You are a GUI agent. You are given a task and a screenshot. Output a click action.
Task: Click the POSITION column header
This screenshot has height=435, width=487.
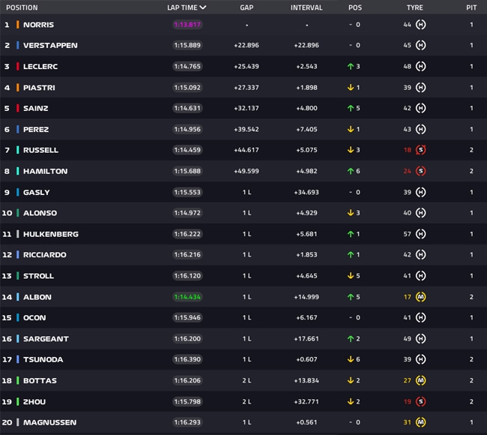coord(22,7)
